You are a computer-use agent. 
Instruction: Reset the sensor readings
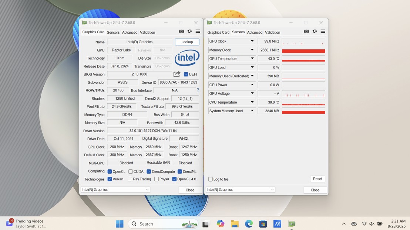coord(317,179)
